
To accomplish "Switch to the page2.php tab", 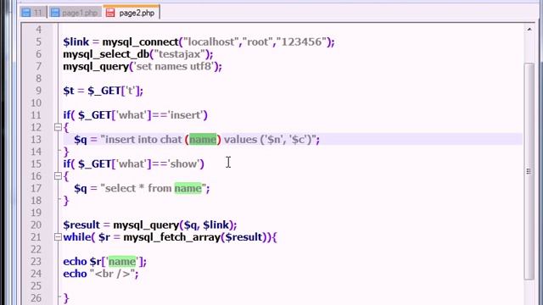I will [x=132, y=13].
